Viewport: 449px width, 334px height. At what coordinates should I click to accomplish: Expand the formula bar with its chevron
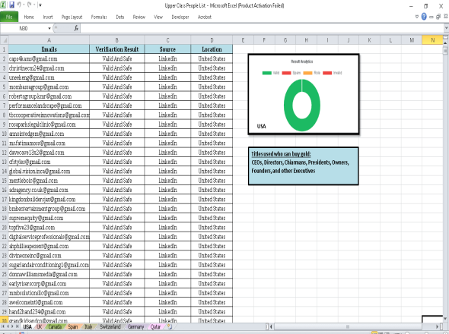pyautogui.click(x=446, y=28)
